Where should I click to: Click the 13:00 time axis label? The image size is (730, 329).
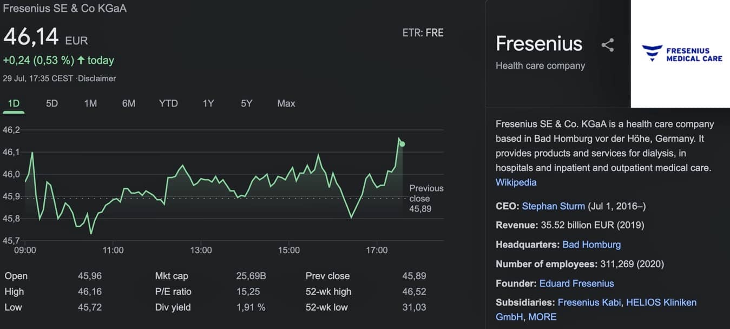coord(201,250)
